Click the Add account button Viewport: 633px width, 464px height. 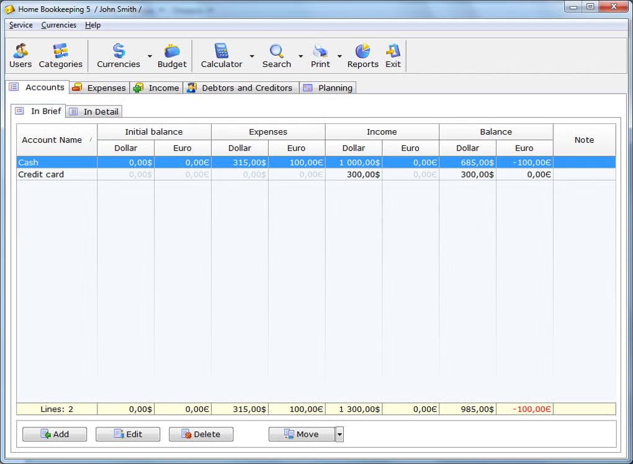[55, 434]
